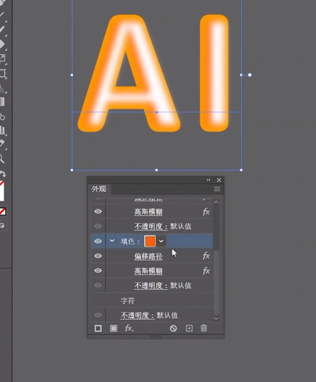Image resolution: width=316 pixels, height=382 pixels.
Task: Click the round text-port handle beside the right-edge handle
Action: click(250, 75)
